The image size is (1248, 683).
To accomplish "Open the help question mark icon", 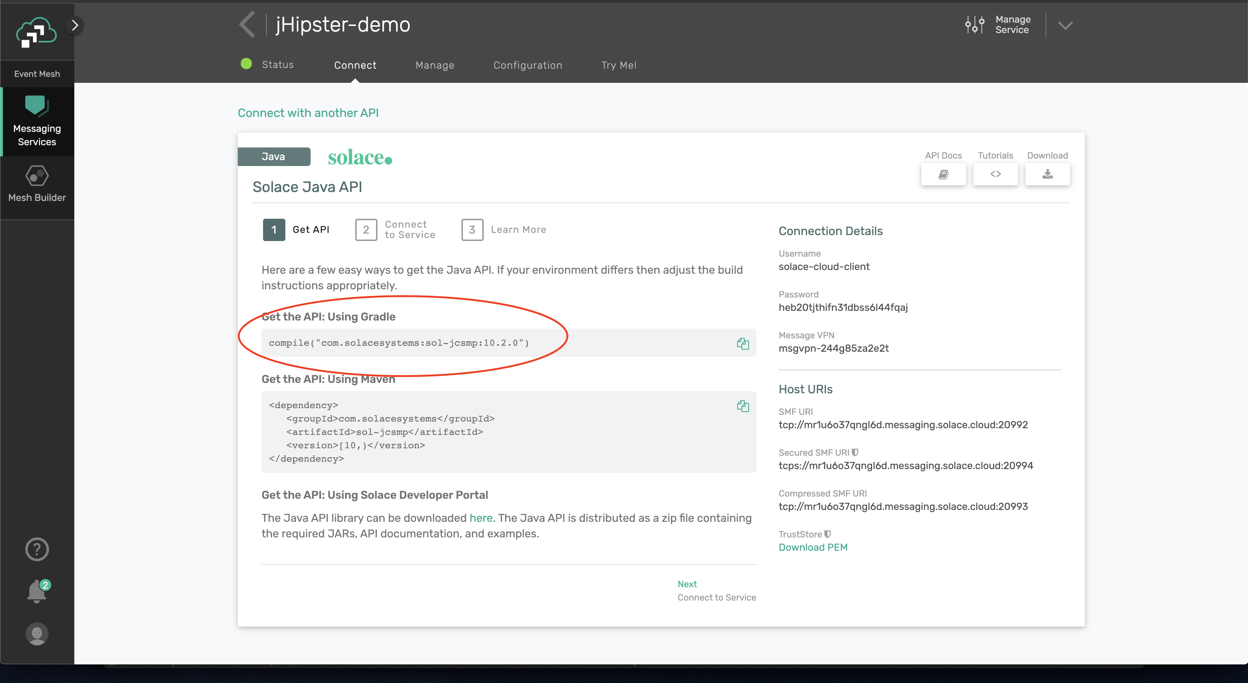I will [37, 549].
